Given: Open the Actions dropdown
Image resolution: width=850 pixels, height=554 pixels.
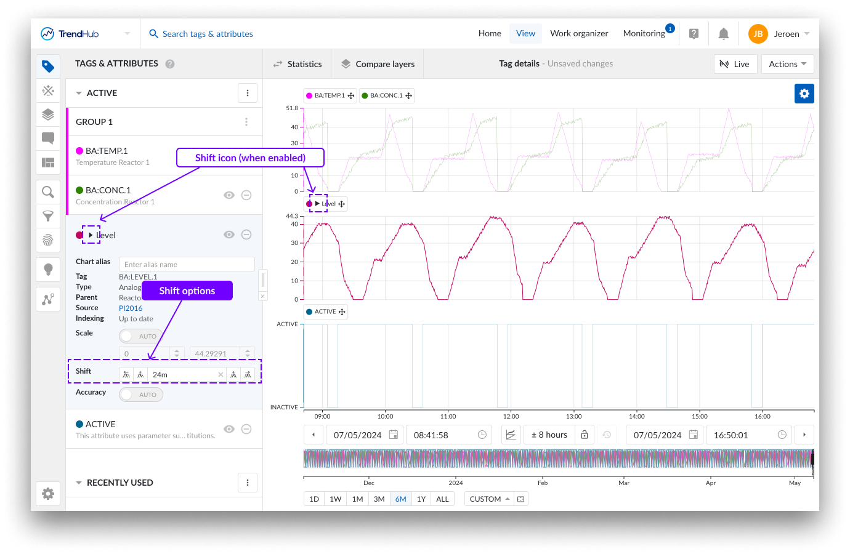Looking at the screenshot, I should [x=787, y=64].
